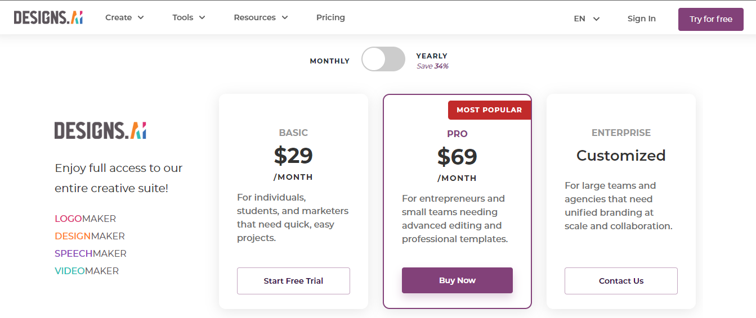Open the VIDEOMAKER link
Viewport: 756px width, 318px height.
tap(87, 271)
